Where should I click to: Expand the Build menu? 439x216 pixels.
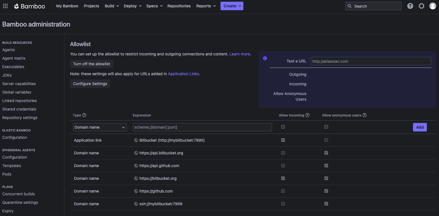tap(112, 6)
